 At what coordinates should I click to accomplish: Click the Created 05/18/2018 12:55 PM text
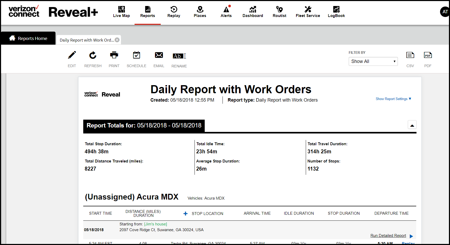tap(182, 100)
